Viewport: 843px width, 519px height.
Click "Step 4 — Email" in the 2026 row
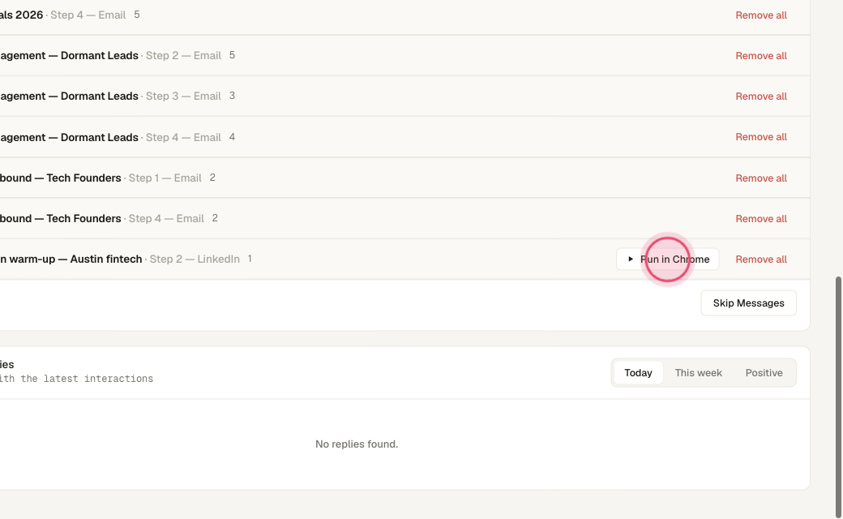click(88, 15)
